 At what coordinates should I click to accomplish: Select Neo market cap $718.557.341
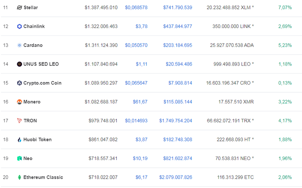103,158
